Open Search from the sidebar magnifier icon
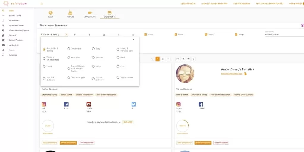 point(3,11)
